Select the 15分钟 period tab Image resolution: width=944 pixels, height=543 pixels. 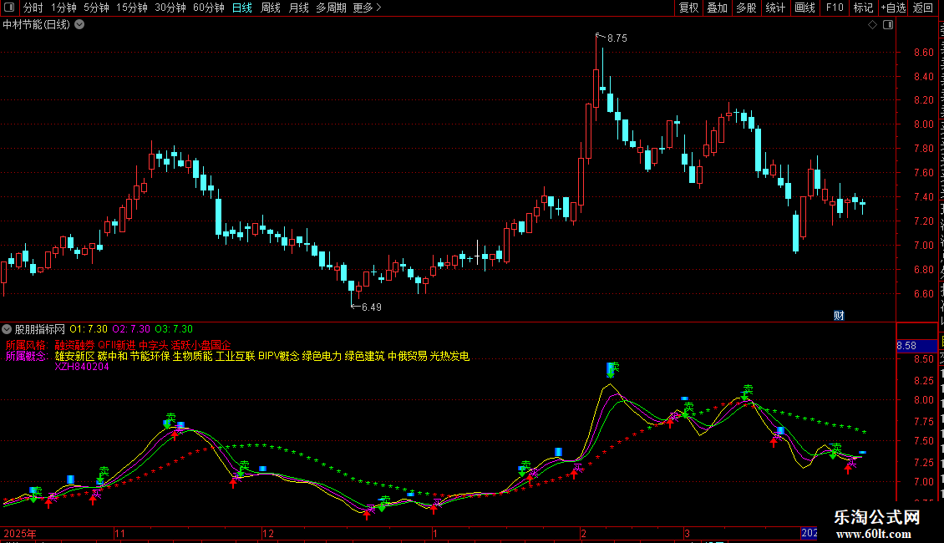[x=132, y=8]
